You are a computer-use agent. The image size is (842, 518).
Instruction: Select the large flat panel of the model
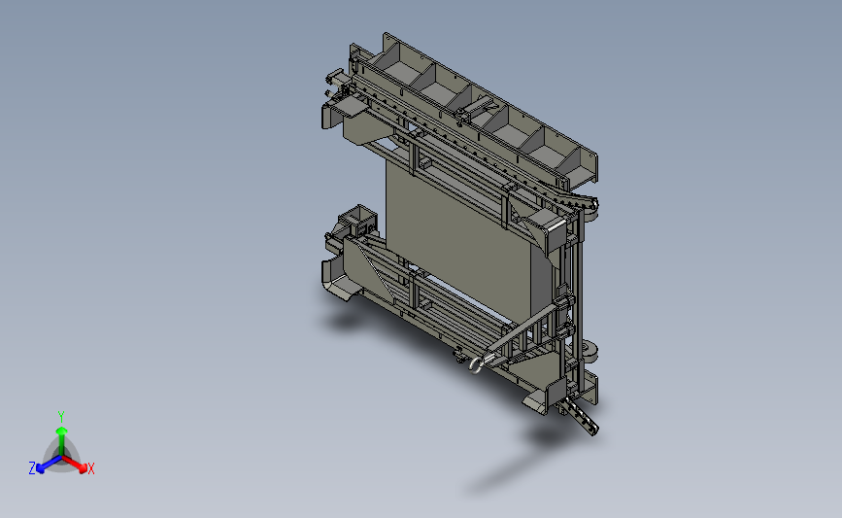pyautogui.click(x=459, y=240)
